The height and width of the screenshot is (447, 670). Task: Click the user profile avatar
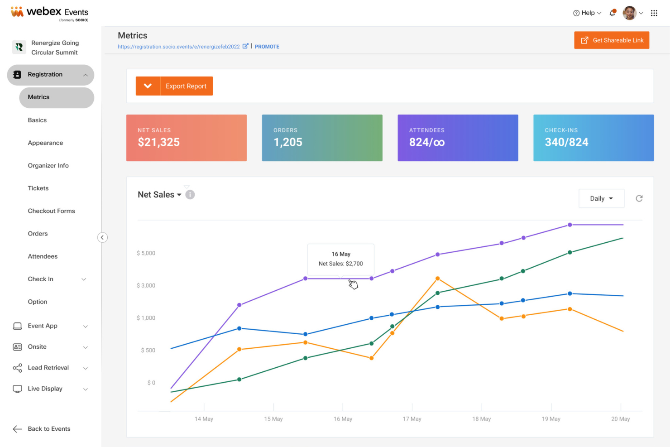[x=629, y=13]
